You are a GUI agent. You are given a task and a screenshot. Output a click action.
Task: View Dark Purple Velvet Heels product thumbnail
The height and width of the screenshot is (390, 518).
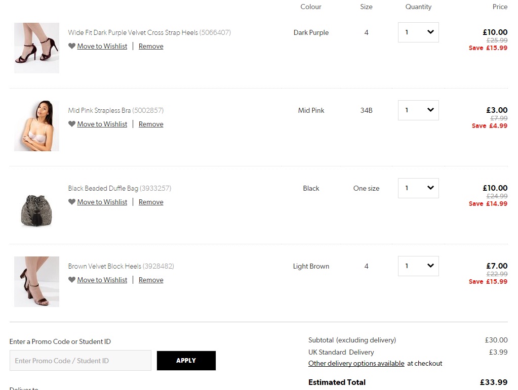pyautogui.click(x=36, y=48)
